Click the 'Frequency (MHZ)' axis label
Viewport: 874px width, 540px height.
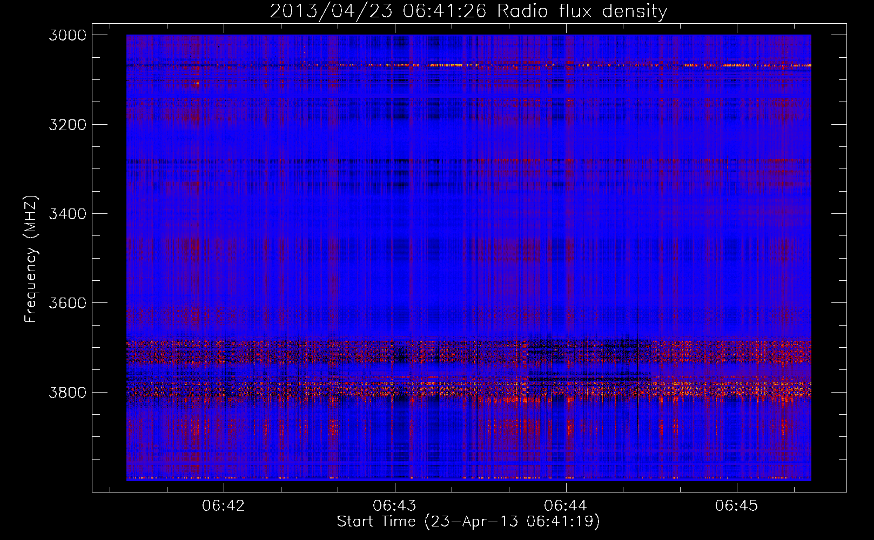click(x=31, y=259)
